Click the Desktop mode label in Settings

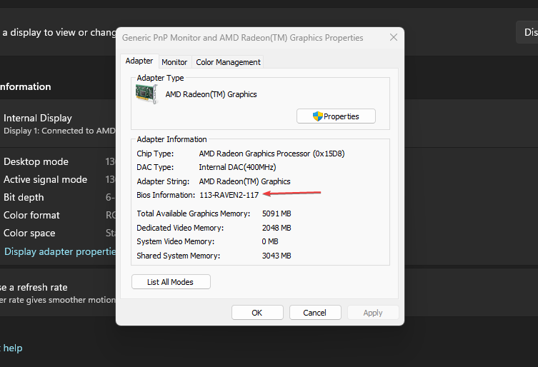(36, 161)
